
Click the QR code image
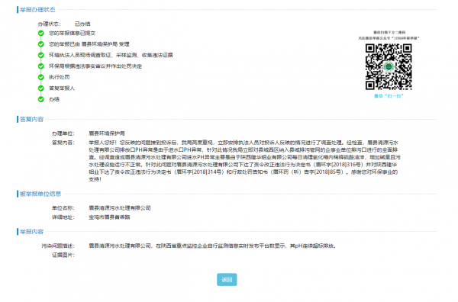coord(389,66)
